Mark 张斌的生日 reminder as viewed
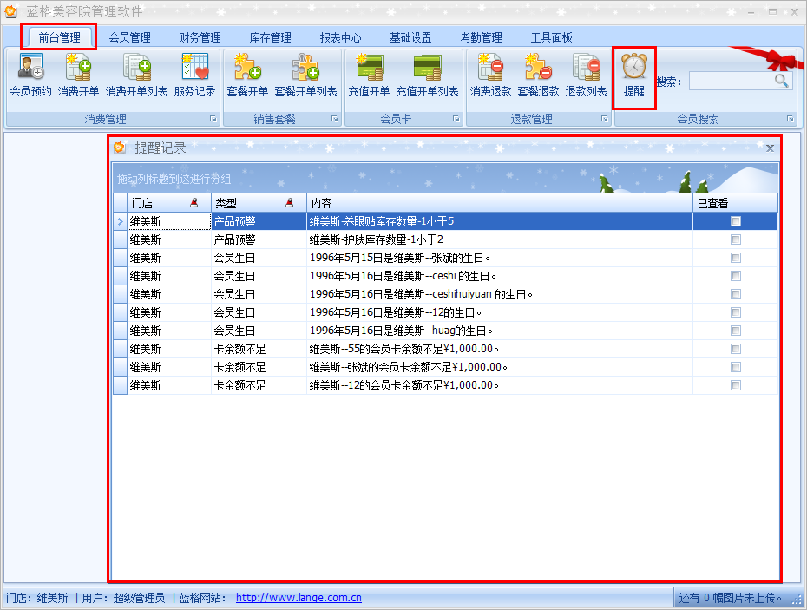This screenshot has height=610, width=807. (x=736, y=258)
